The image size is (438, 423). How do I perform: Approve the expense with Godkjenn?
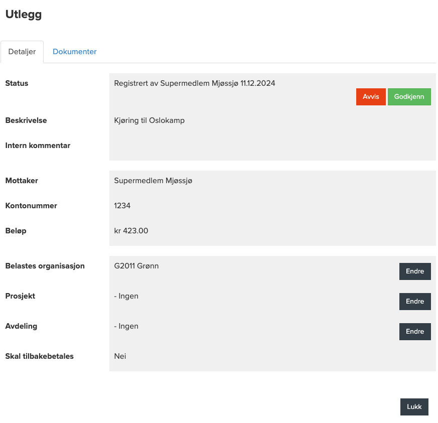click(409, 97)
